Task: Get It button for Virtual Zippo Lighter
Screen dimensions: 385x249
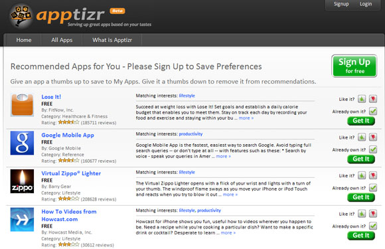Action: (x=361, y=197)
